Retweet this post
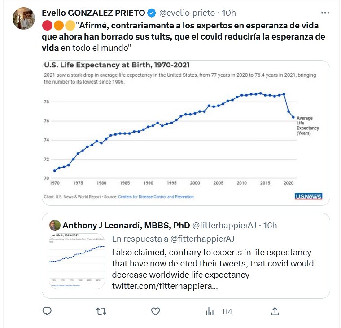Screen dimensions: 341x328 tap(101, 311)
